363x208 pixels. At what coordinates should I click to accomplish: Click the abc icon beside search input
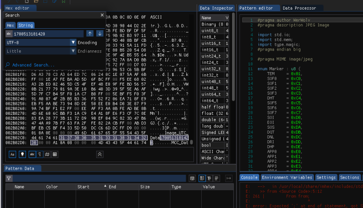click(x=9, y=34)
